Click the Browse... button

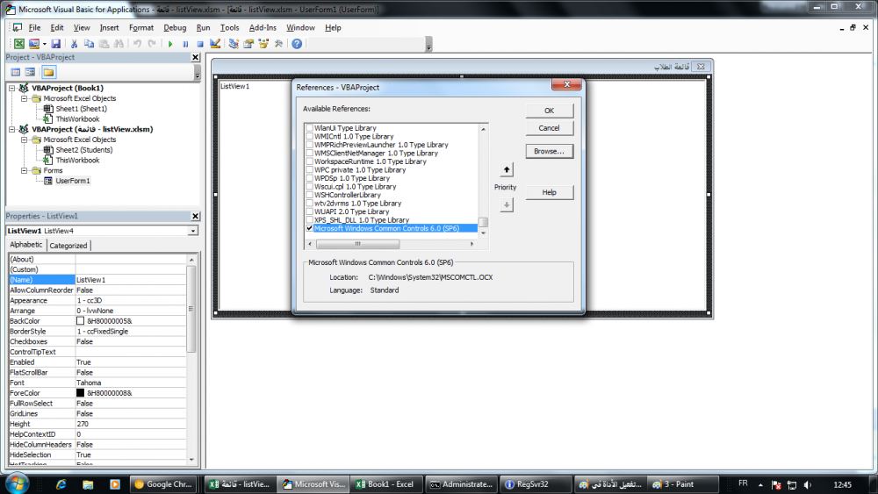pos(550,152)
